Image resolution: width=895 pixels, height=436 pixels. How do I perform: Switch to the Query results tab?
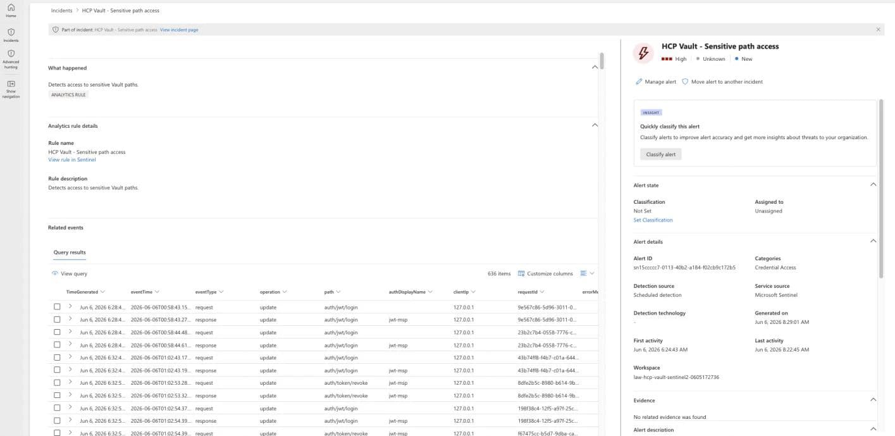click(70, 252)
